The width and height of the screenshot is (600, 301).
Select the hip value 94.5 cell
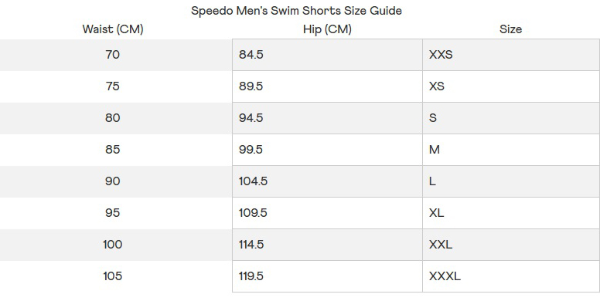point(327,118)
